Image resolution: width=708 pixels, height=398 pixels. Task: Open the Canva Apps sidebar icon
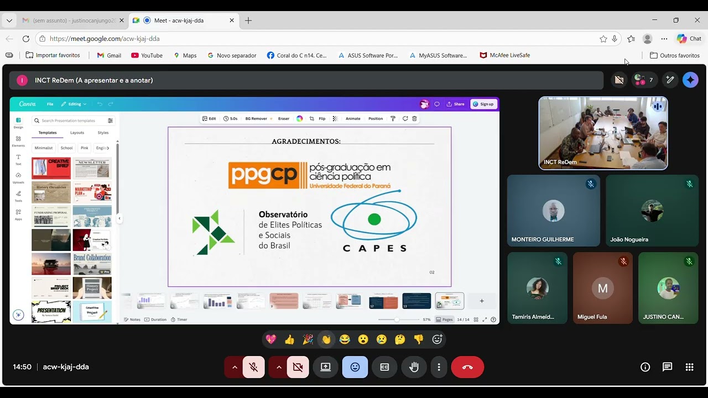point(18,214)
